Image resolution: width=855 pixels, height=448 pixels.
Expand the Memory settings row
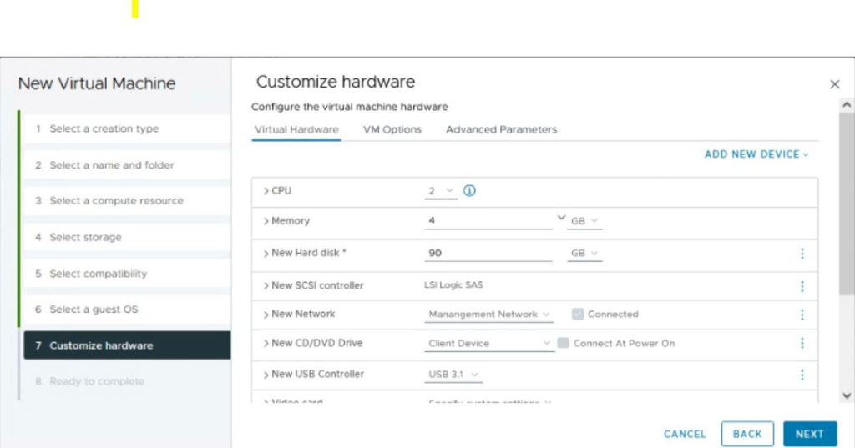pos(266,221)
